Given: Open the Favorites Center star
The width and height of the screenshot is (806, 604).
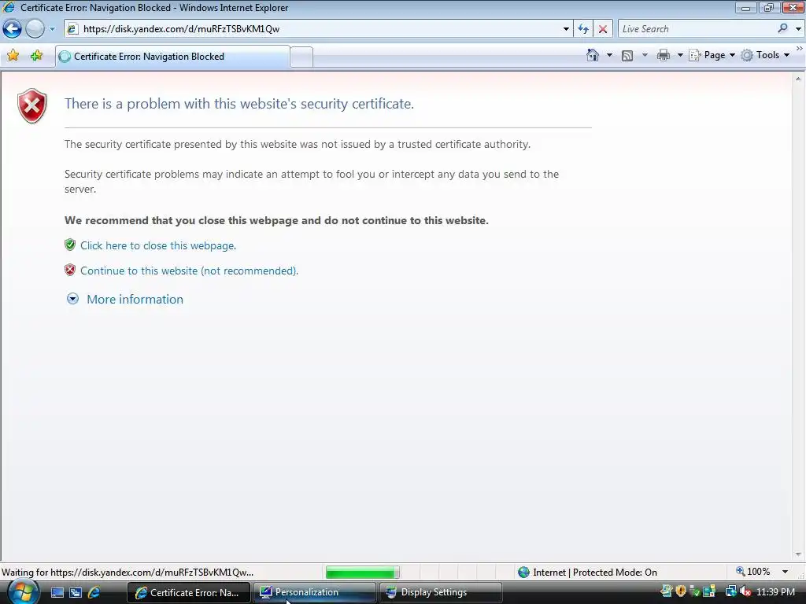Looking at the screenshot, I should click(x=13, y=56).
